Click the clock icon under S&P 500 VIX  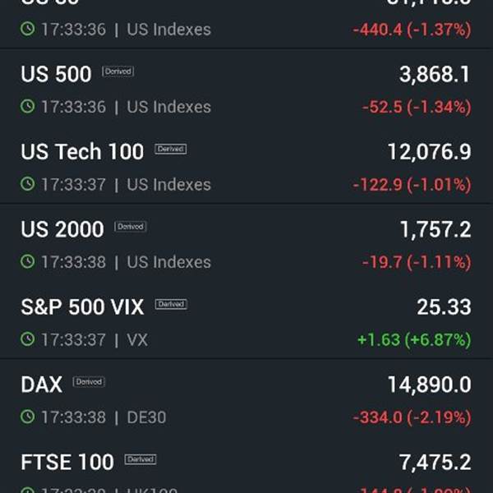(x=28, y=339)
